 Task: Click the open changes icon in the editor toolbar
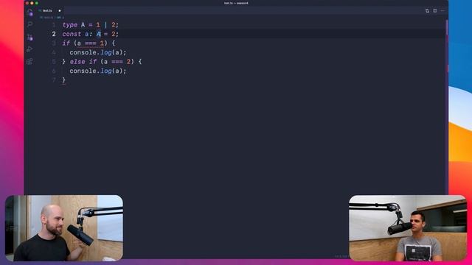(x=427, y=11)
